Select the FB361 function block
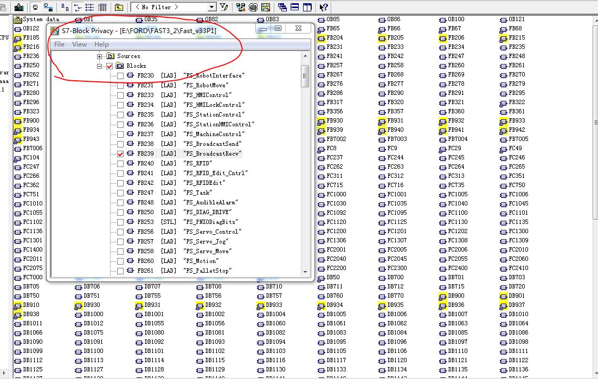The width and height of the screenshot is (598, 379). click(512, 111)
